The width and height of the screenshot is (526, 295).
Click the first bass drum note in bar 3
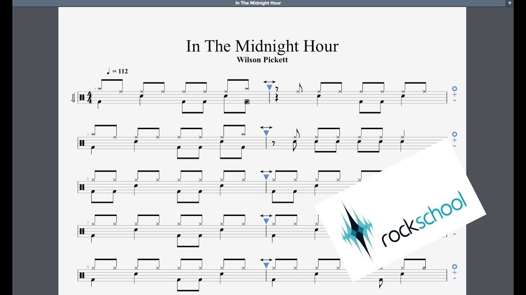click(x=92, y=147)
